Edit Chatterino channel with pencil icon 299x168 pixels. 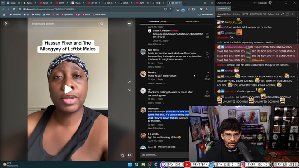point(282,14)
